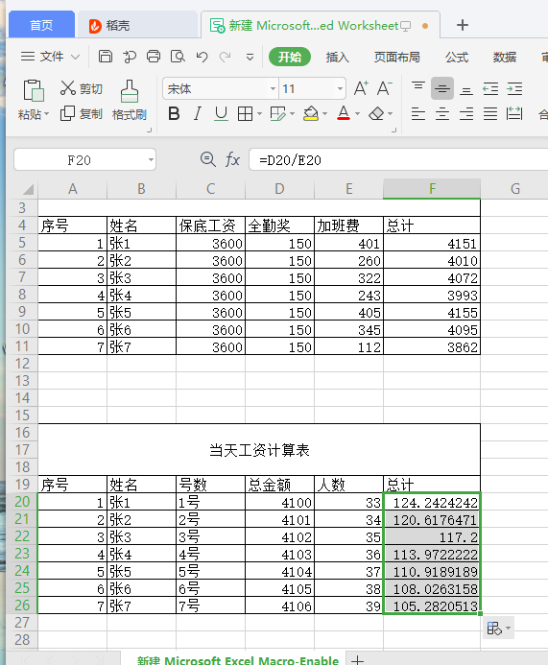Open the 文件 menu
Viewport: 548px width, 665px height.
tap(51, 57)
